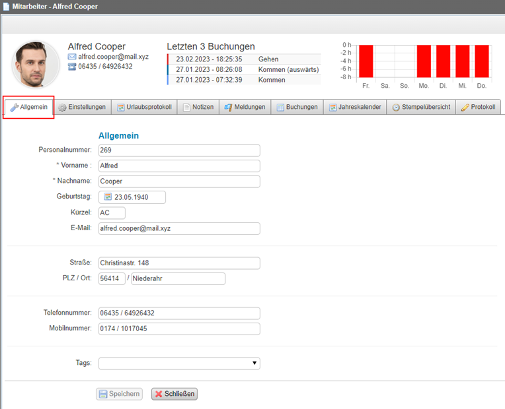Click the Schließen button

coord(175,394)
